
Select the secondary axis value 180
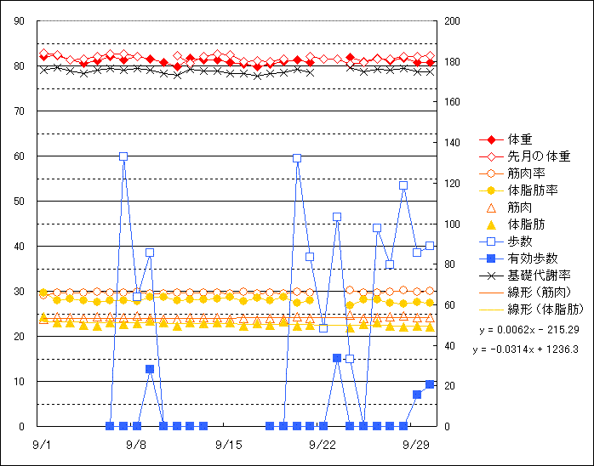[452, 61]
